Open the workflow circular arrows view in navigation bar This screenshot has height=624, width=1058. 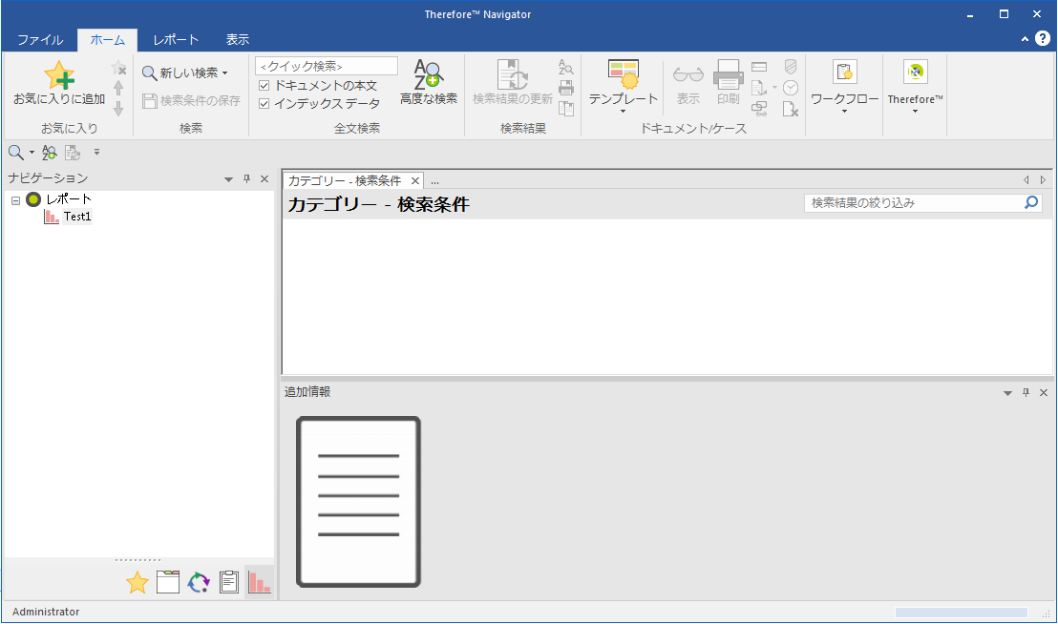click(x=199, y=582)
